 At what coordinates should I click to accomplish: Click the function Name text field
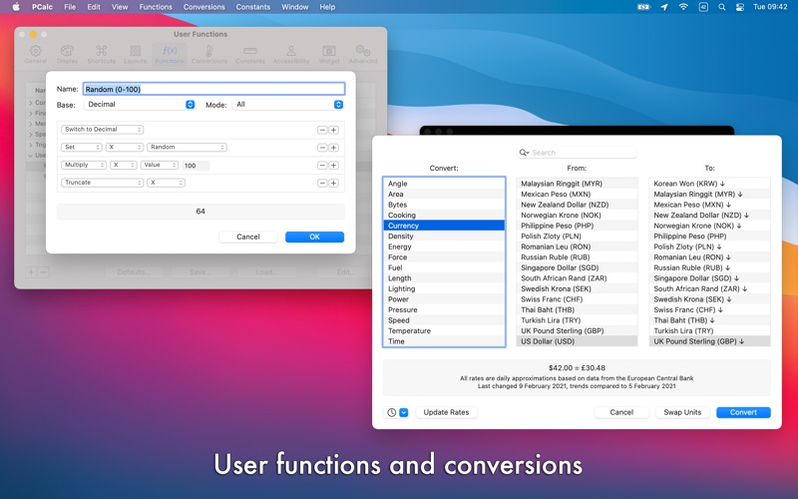tap(214, 89)
